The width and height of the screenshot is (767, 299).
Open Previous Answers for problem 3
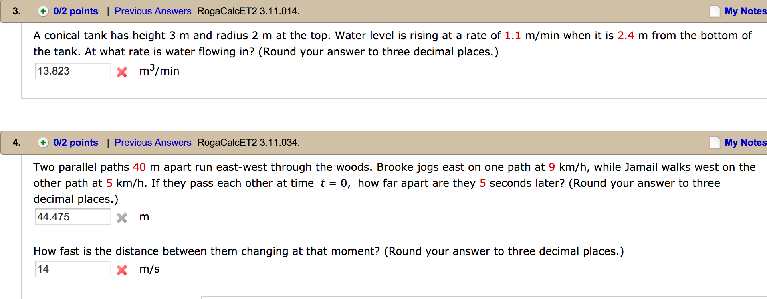point(153,11)
